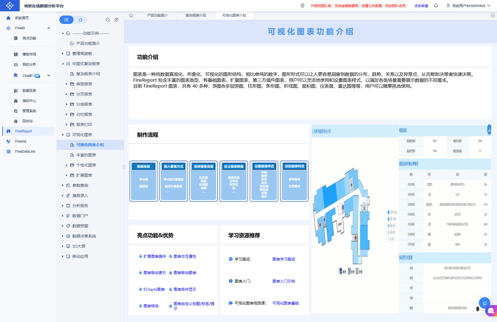Expand the 填报录入 tree node
The width and height of the screenshot is (497, 322).
pyautogui.click(x=63, y=196)
